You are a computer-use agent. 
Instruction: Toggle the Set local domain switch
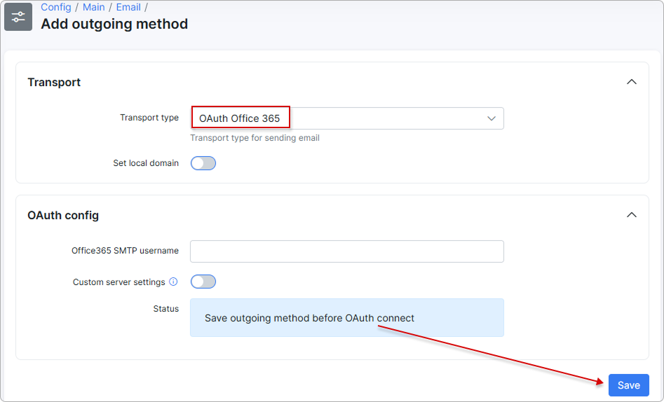[x=203, y=163]
